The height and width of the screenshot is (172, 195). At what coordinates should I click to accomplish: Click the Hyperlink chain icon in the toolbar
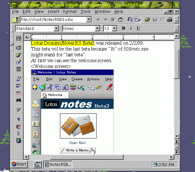click(x=19, y=110)
